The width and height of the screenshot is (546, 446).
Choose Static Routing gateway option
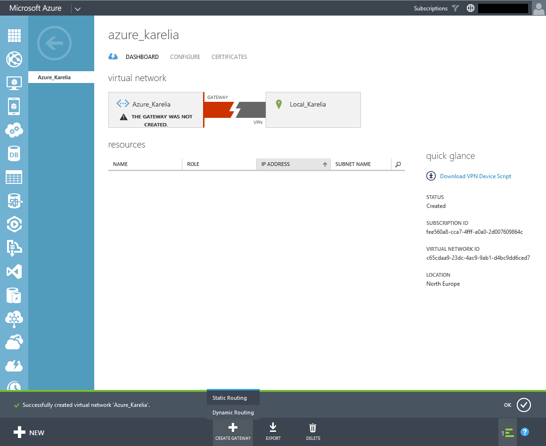click(233, 397)
